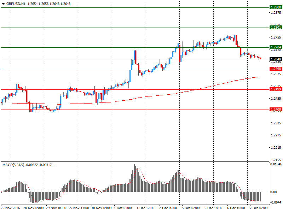Select the 7 Dec 02:00 time label
Image resolution: width=283 pixels, height=212 pixels.
[x=259, y=208]
